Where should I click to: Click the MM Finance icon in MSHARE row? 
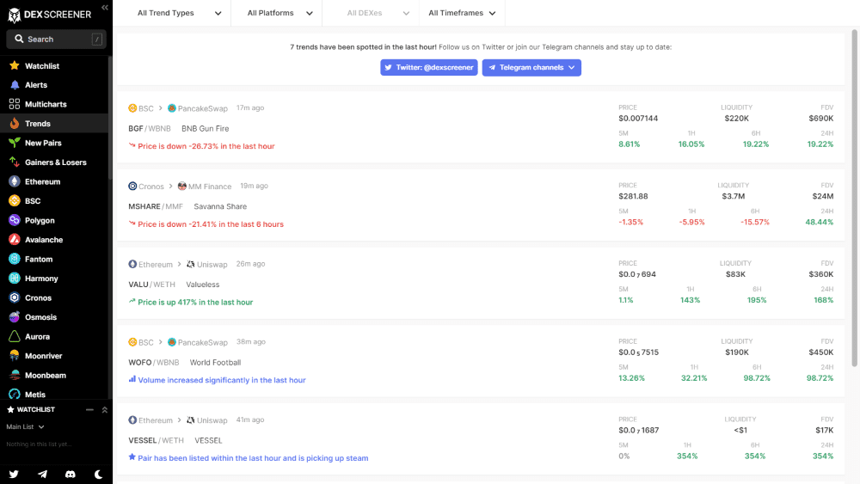coord(182,186)
